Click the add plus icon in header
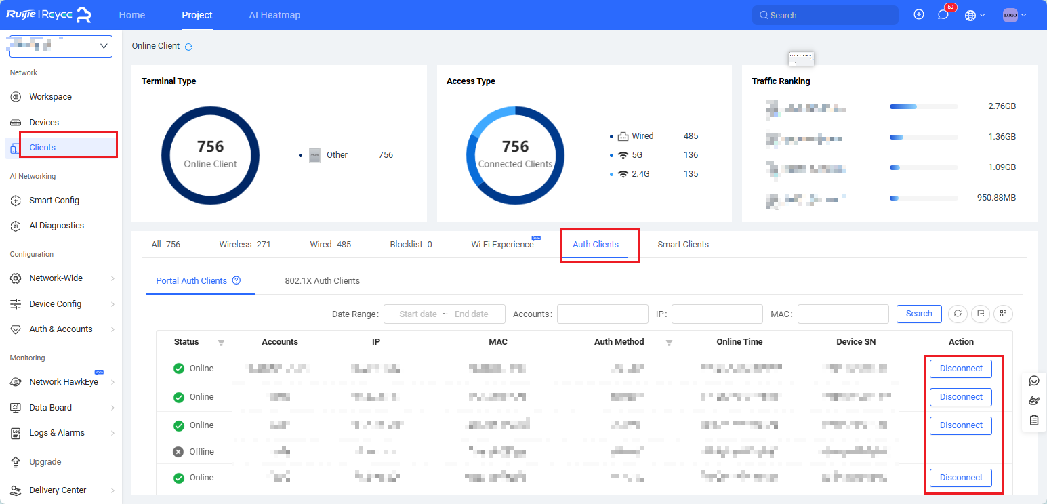Image resolution: width=1047 pixels, height=504 pixels. [919, 15]
